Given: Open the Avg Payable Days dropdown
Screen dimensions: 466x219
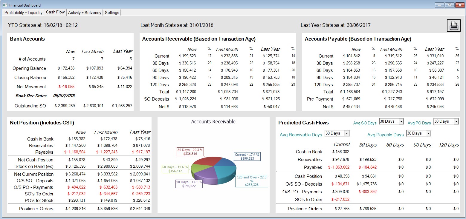Looking at the screenshot, I should point(428,133).
